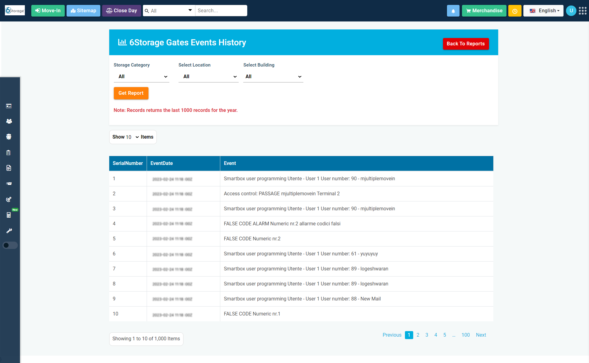Viewport: 589px width, 363px height.
Task: Expand the Storage Category dropdown
Action: click(141, 77)
